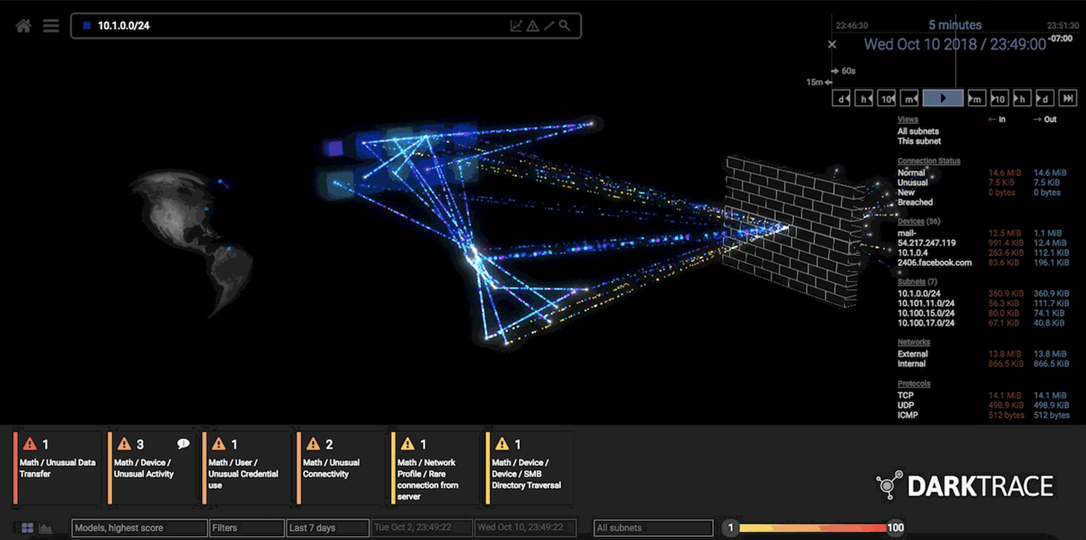1086x540 pixels.
Task: Step back one day on timeline
Action: [841, 99]
